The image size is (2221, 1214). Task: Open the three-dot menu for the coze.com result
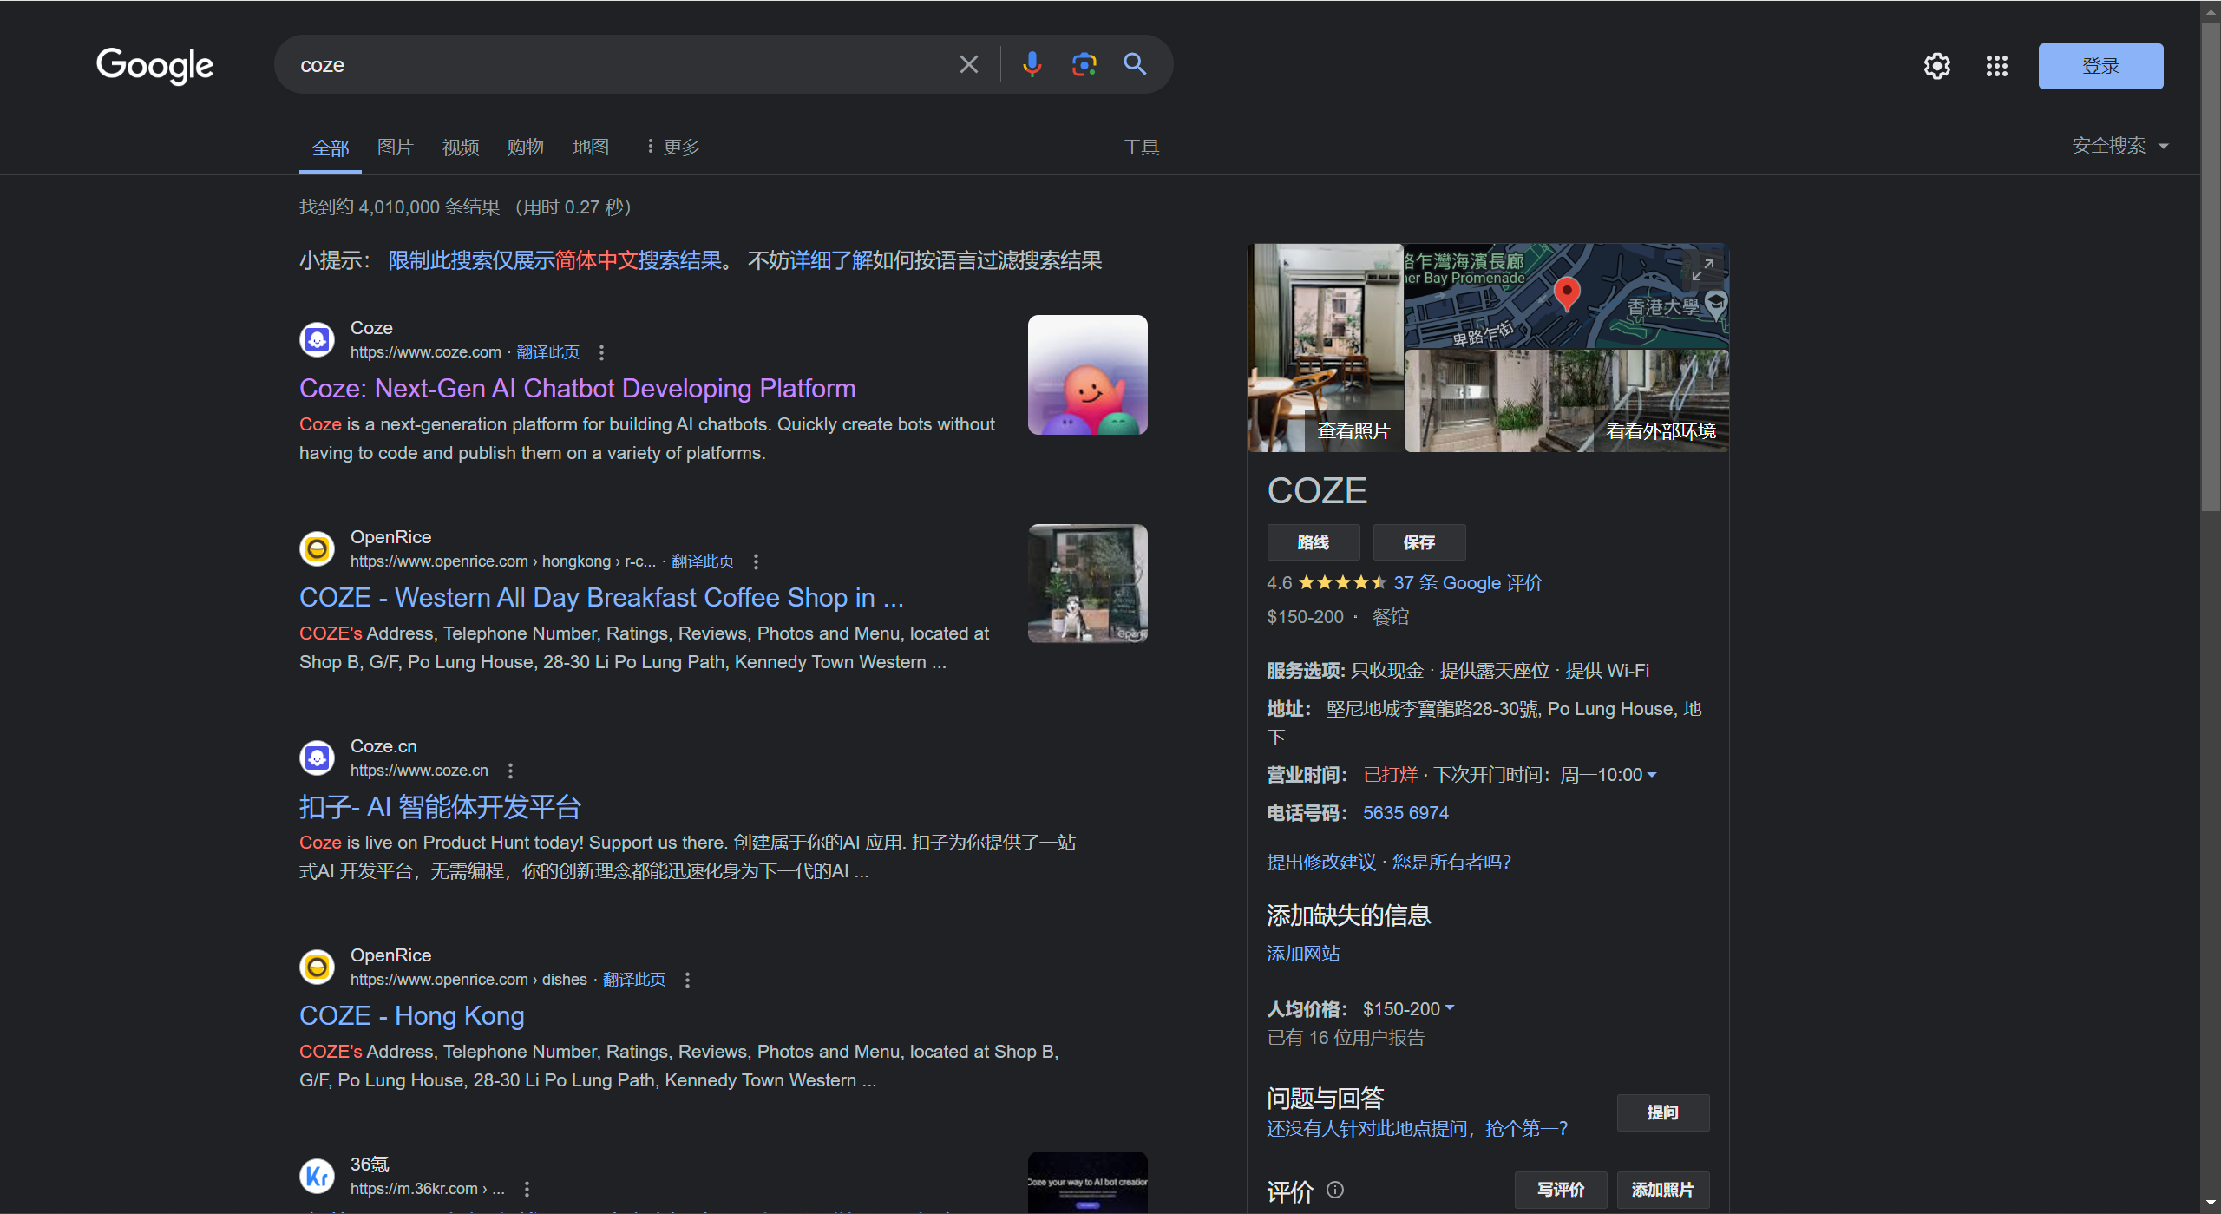[601, 352]
